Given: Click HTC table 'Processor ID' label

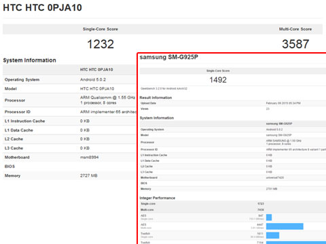Looking at the screenshot, I should 18,112.
